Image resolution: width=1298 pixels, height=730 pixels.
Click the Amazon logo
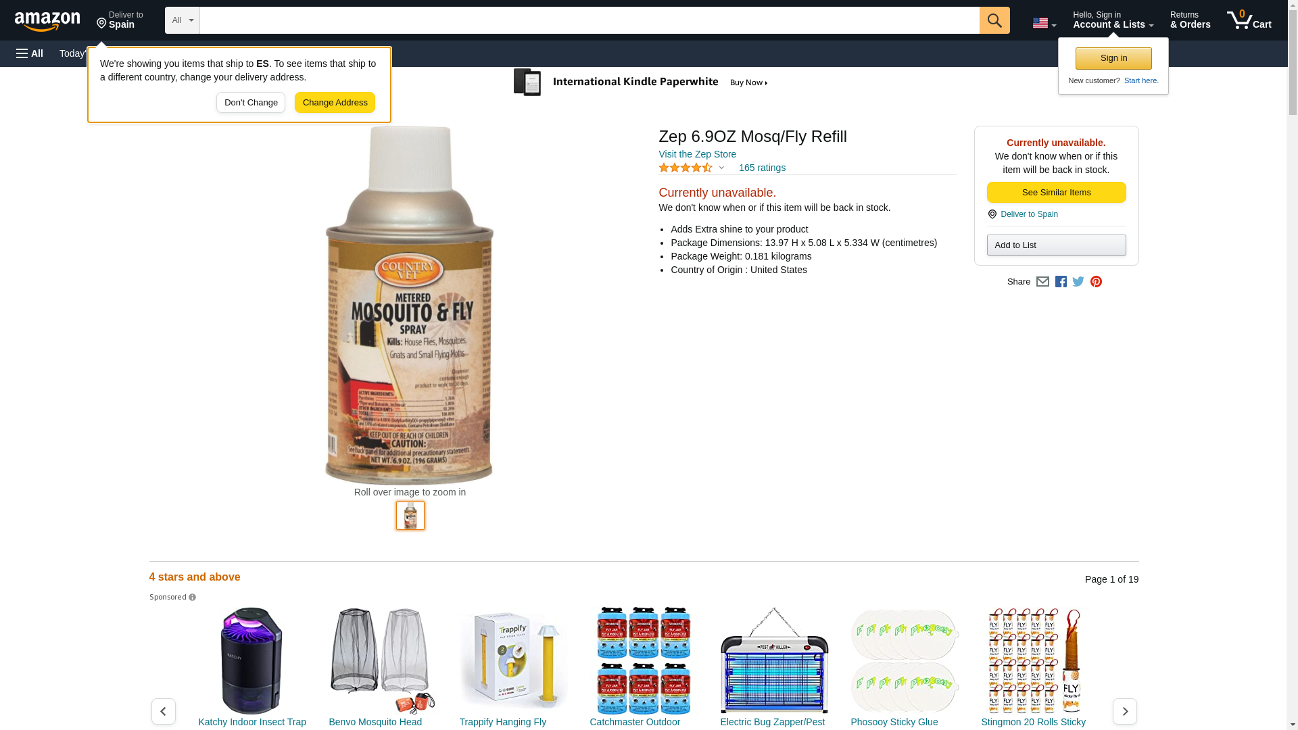point(47,22)
